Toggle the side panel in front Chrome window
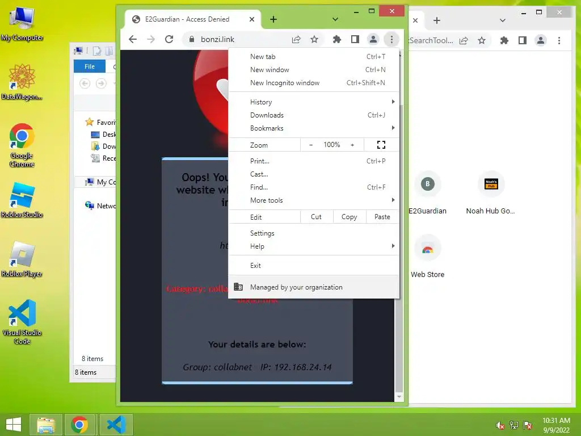The height and width of the screenshot is (436, 581). coord(355,39)
